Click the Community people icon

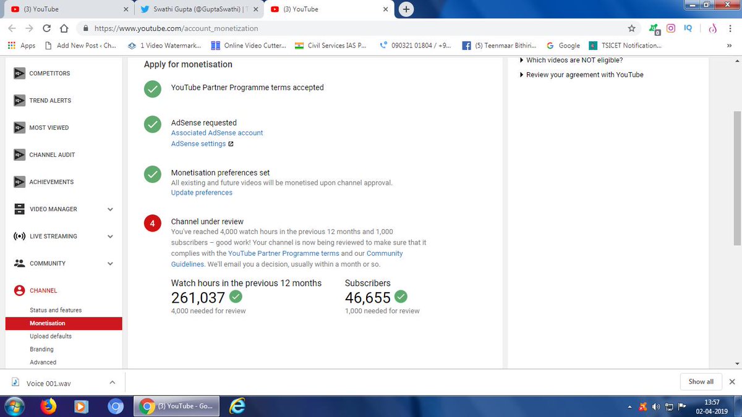(19, 263)
